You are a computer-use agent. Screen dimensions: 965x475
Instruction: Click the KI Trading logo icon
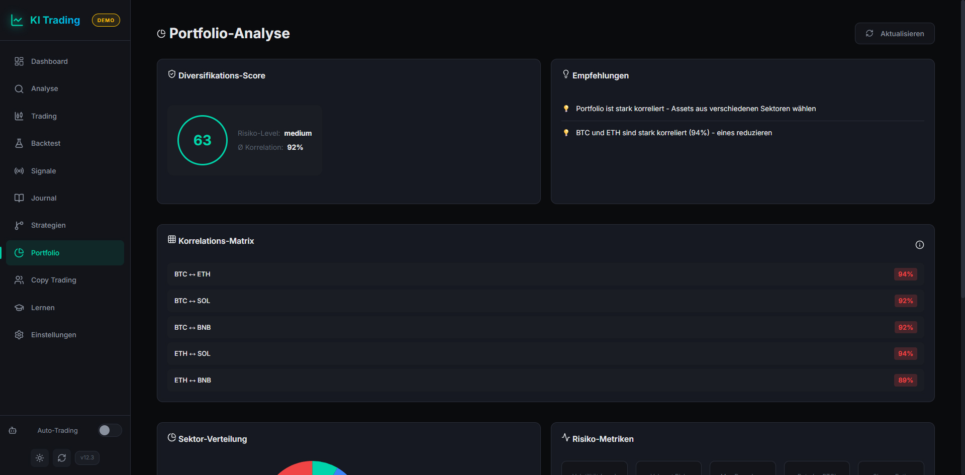coord(17,20)
